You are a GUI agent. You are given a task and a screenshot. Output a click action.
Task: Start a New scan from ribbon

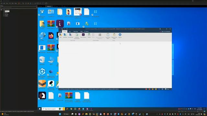click(x=60, y=35)
